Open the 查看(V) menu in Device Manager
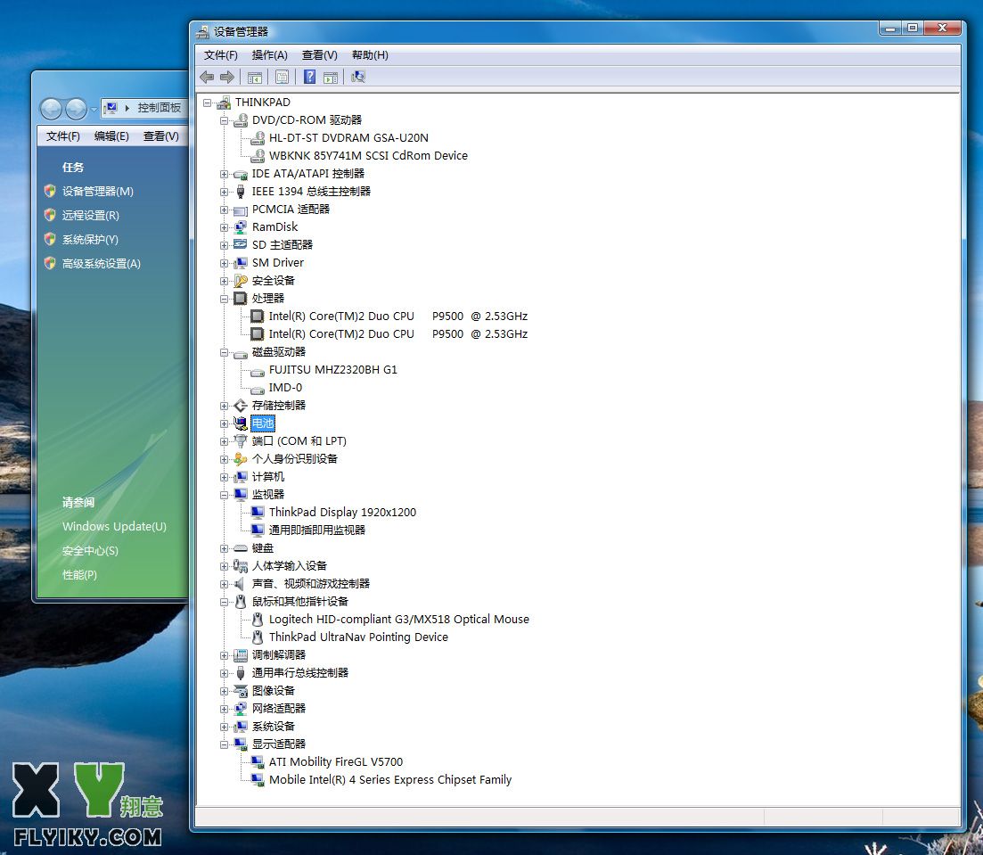Viewport: 983px width, 855px height. coord(320,55)
